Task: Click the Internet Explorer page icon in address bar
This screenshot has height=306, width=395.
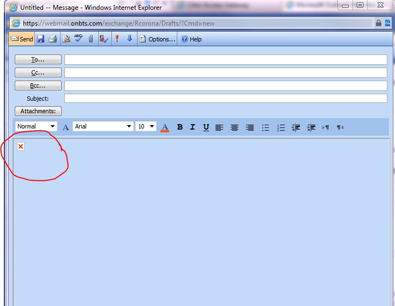Action: click(x=16, y=23)
